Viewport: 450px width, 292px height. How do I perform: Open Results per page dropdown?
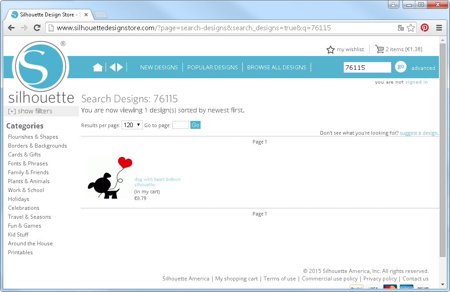click(132, 125)
